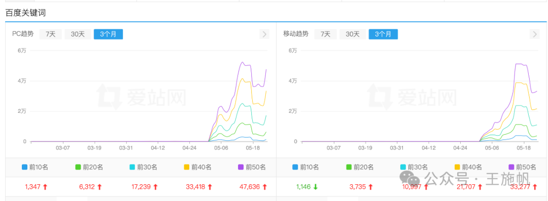This screenshot has width=548, height=201.
Task: Toggle 前20名 series in mobile chart legend
Action: pyautogui.click(x=360, y=167)
